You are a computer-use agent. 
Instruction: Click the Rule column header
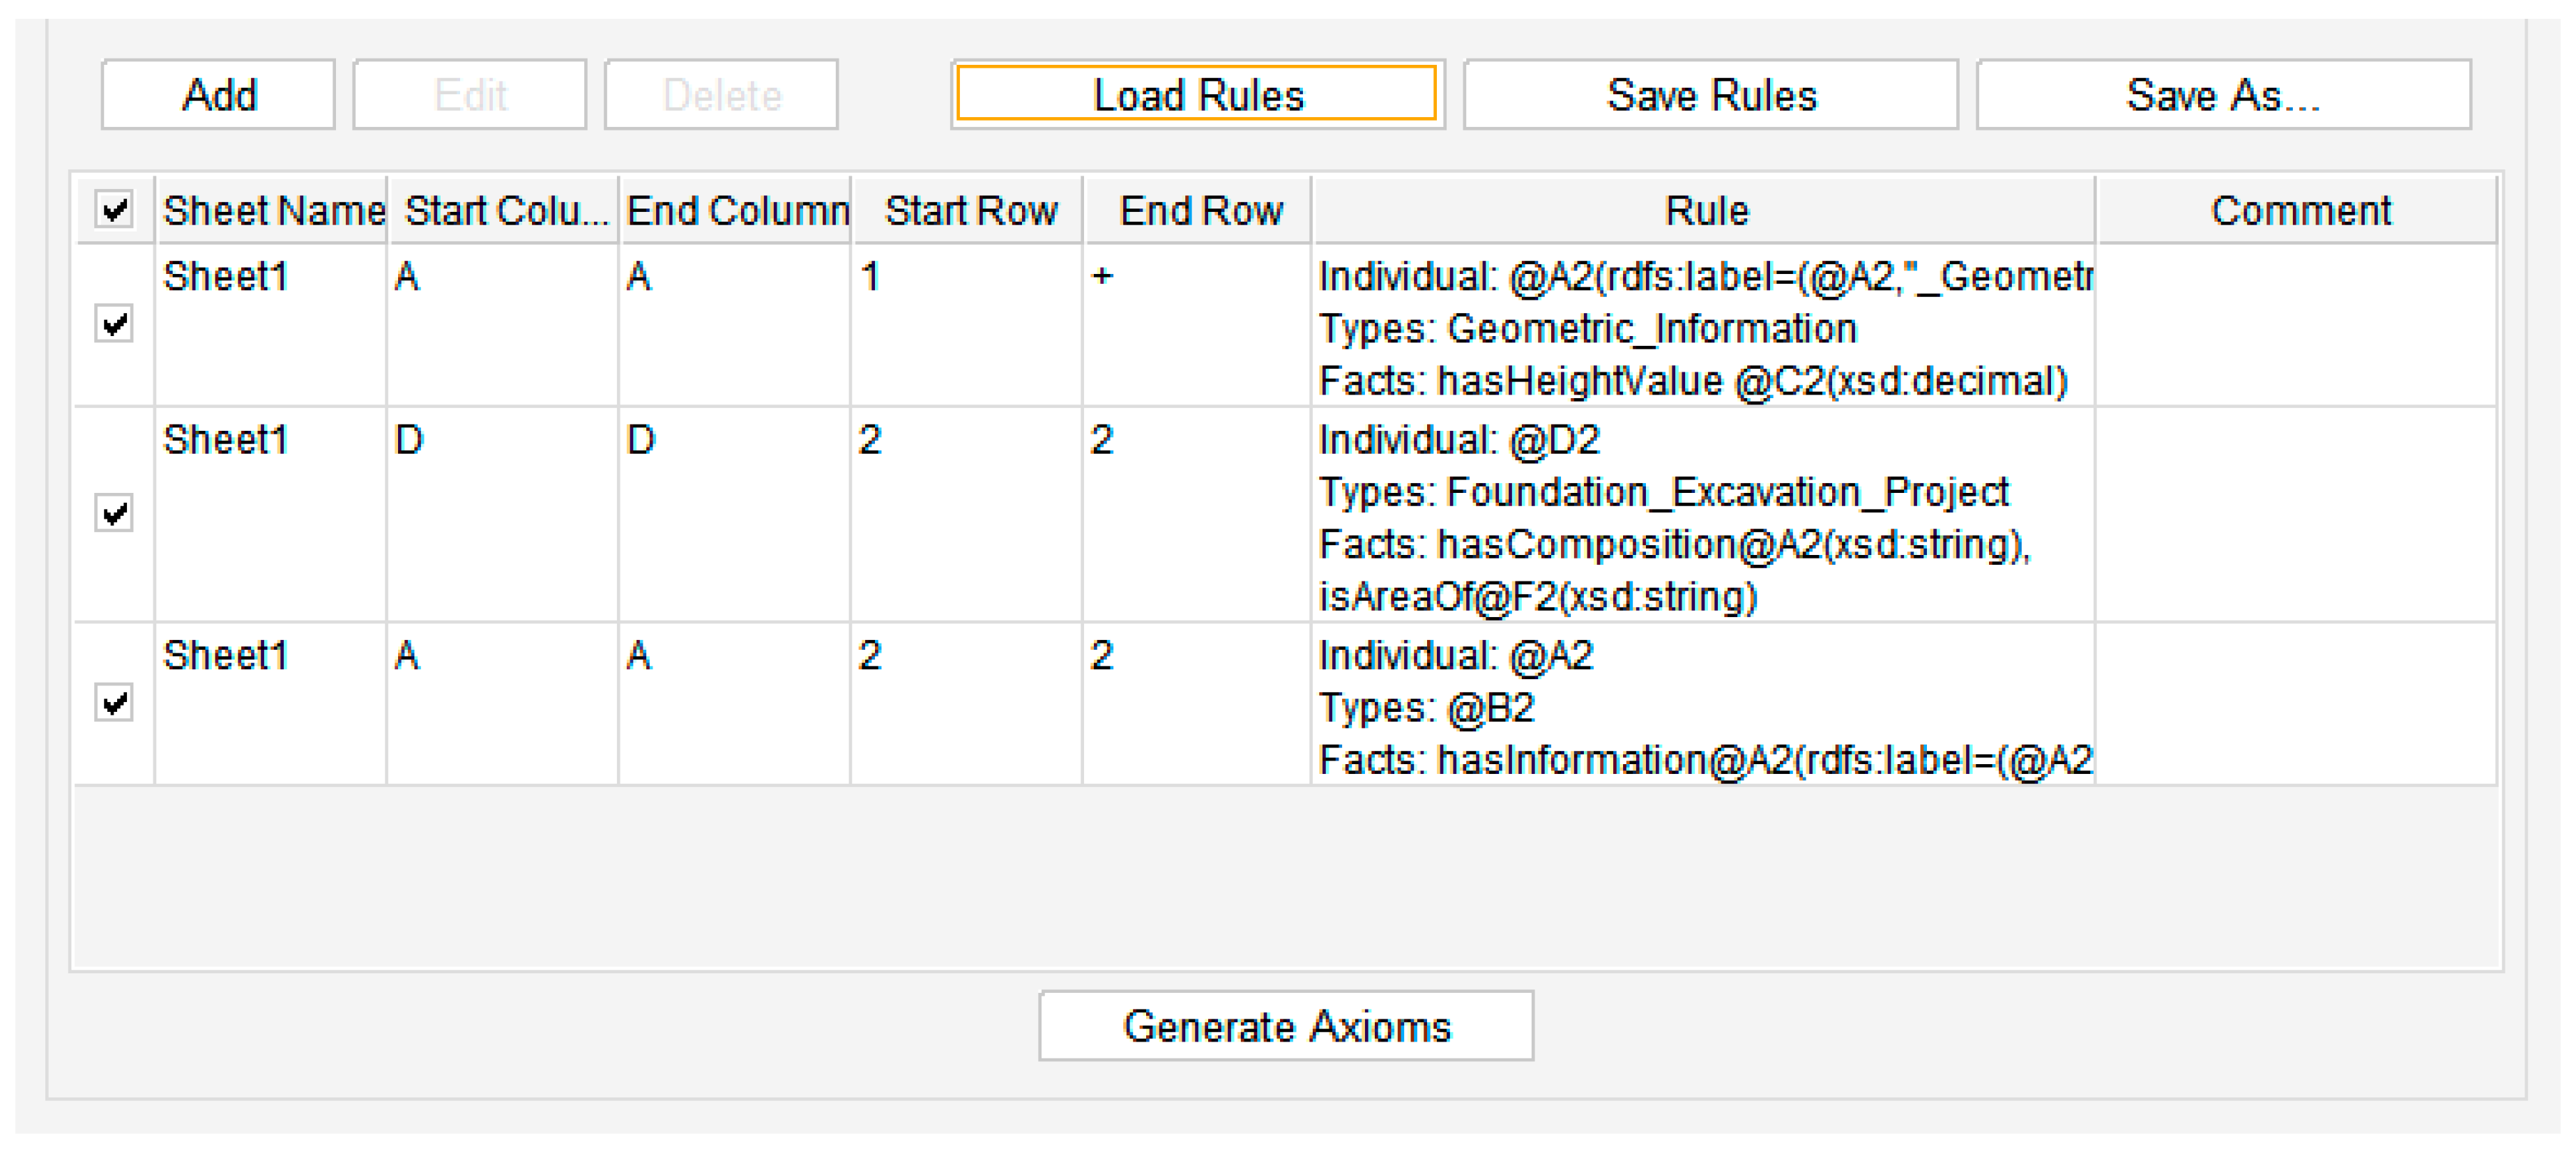click(1704, 210)
